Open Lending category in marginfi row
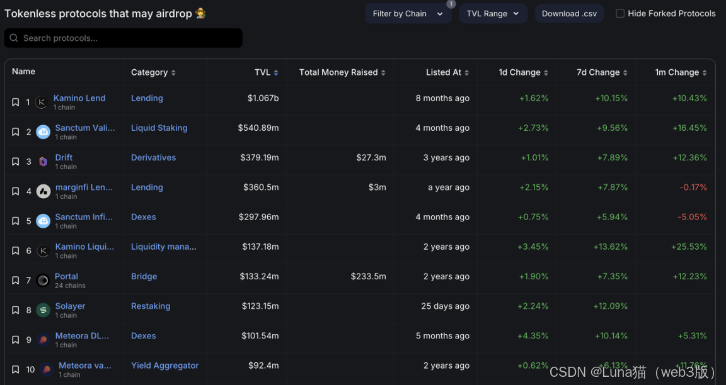Image resolution: width=726 pixels, height=385 pixels. (147, 187)
